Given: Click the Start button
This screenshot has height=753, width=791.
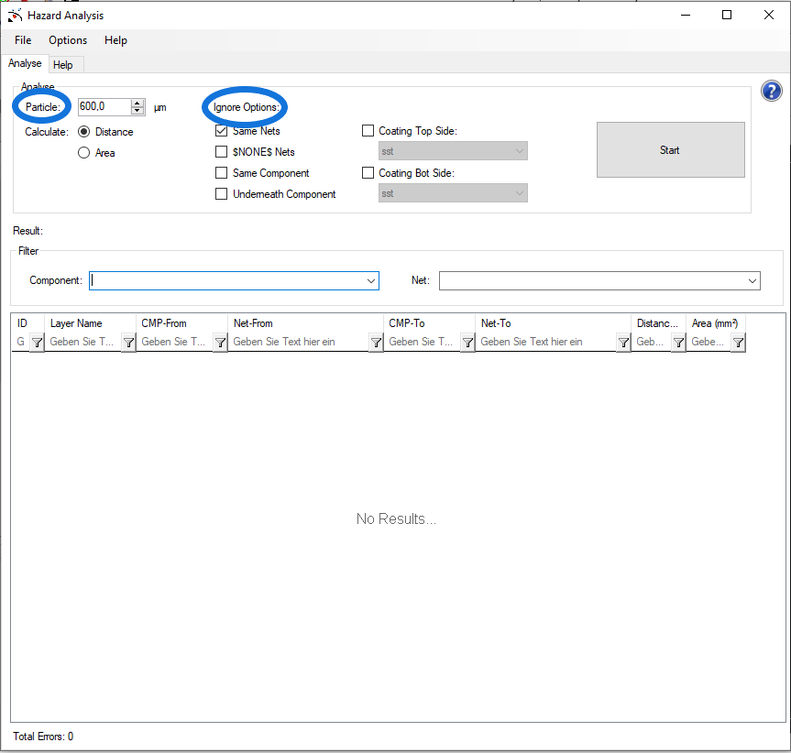Looking at the screenshot, I should coord(670,149).
